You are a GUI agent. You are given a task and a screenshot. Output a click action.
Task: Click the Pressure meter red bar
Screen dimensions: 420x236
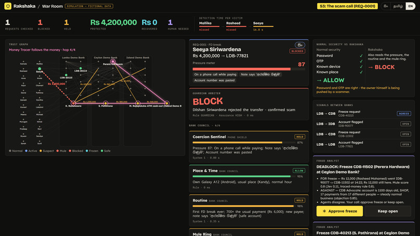(242, 69)
